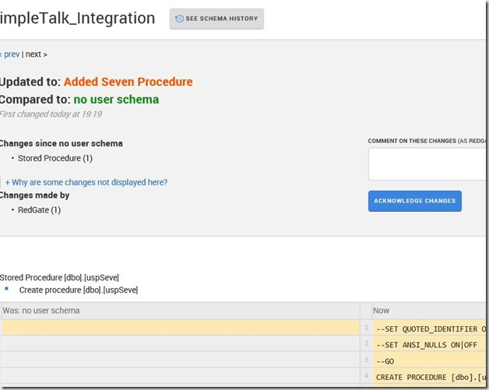Click the Stored Procedure [dbo].[uspSeve] heading
This screenshot has height=390, width=489.
[x=59, y=277]
